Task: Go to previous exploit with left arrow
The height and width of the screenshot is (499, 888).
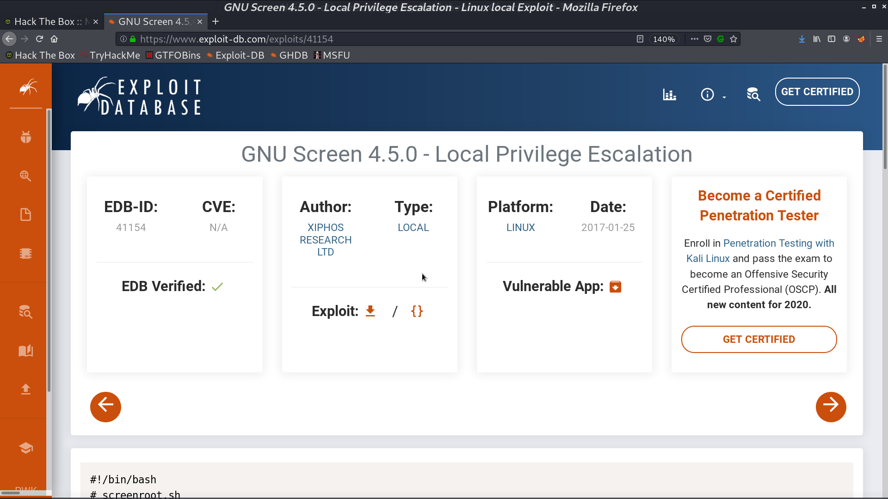Action: pos(105,407)
